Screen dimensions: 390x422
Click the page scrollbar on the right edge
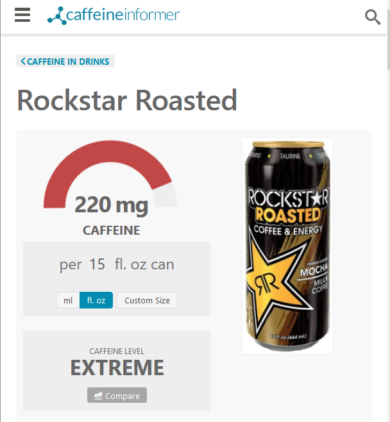(x=388, y=40)
